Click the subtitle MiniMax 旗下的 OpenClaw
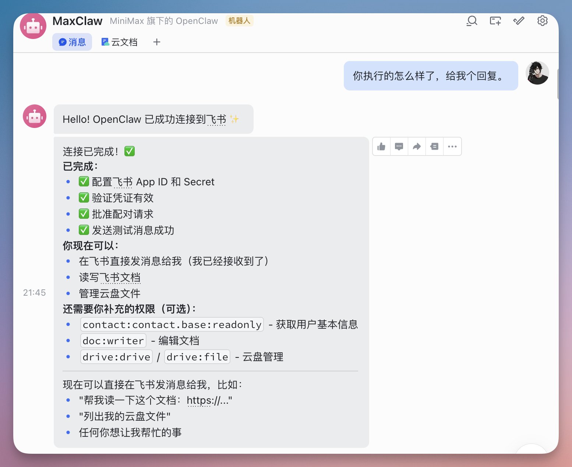 coord(164,21)
